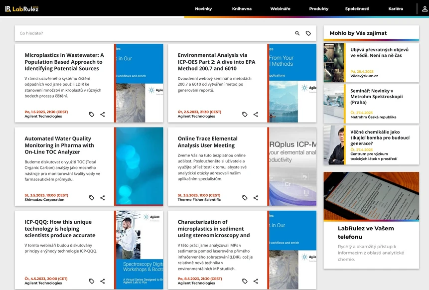Click 'Vědavýzkum.cz' source label

point(364,76)
